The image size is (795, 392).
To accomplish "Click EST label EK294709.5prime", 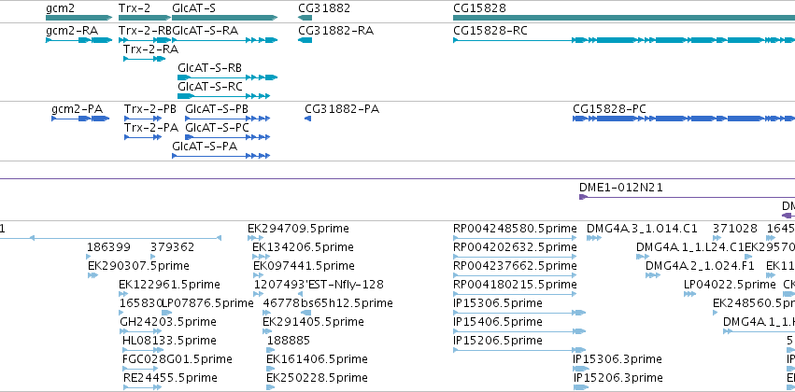I will pyautogui.click(x=298, y=229).
